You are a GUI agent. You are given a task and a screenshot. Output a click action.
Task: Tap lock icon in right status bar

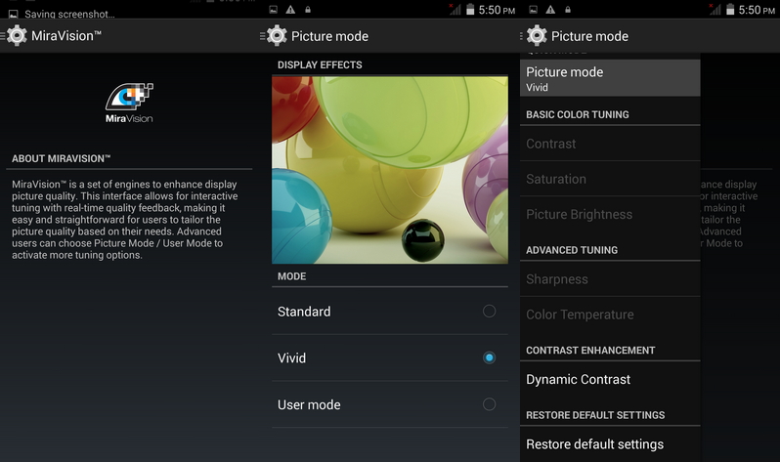(568, 10)
